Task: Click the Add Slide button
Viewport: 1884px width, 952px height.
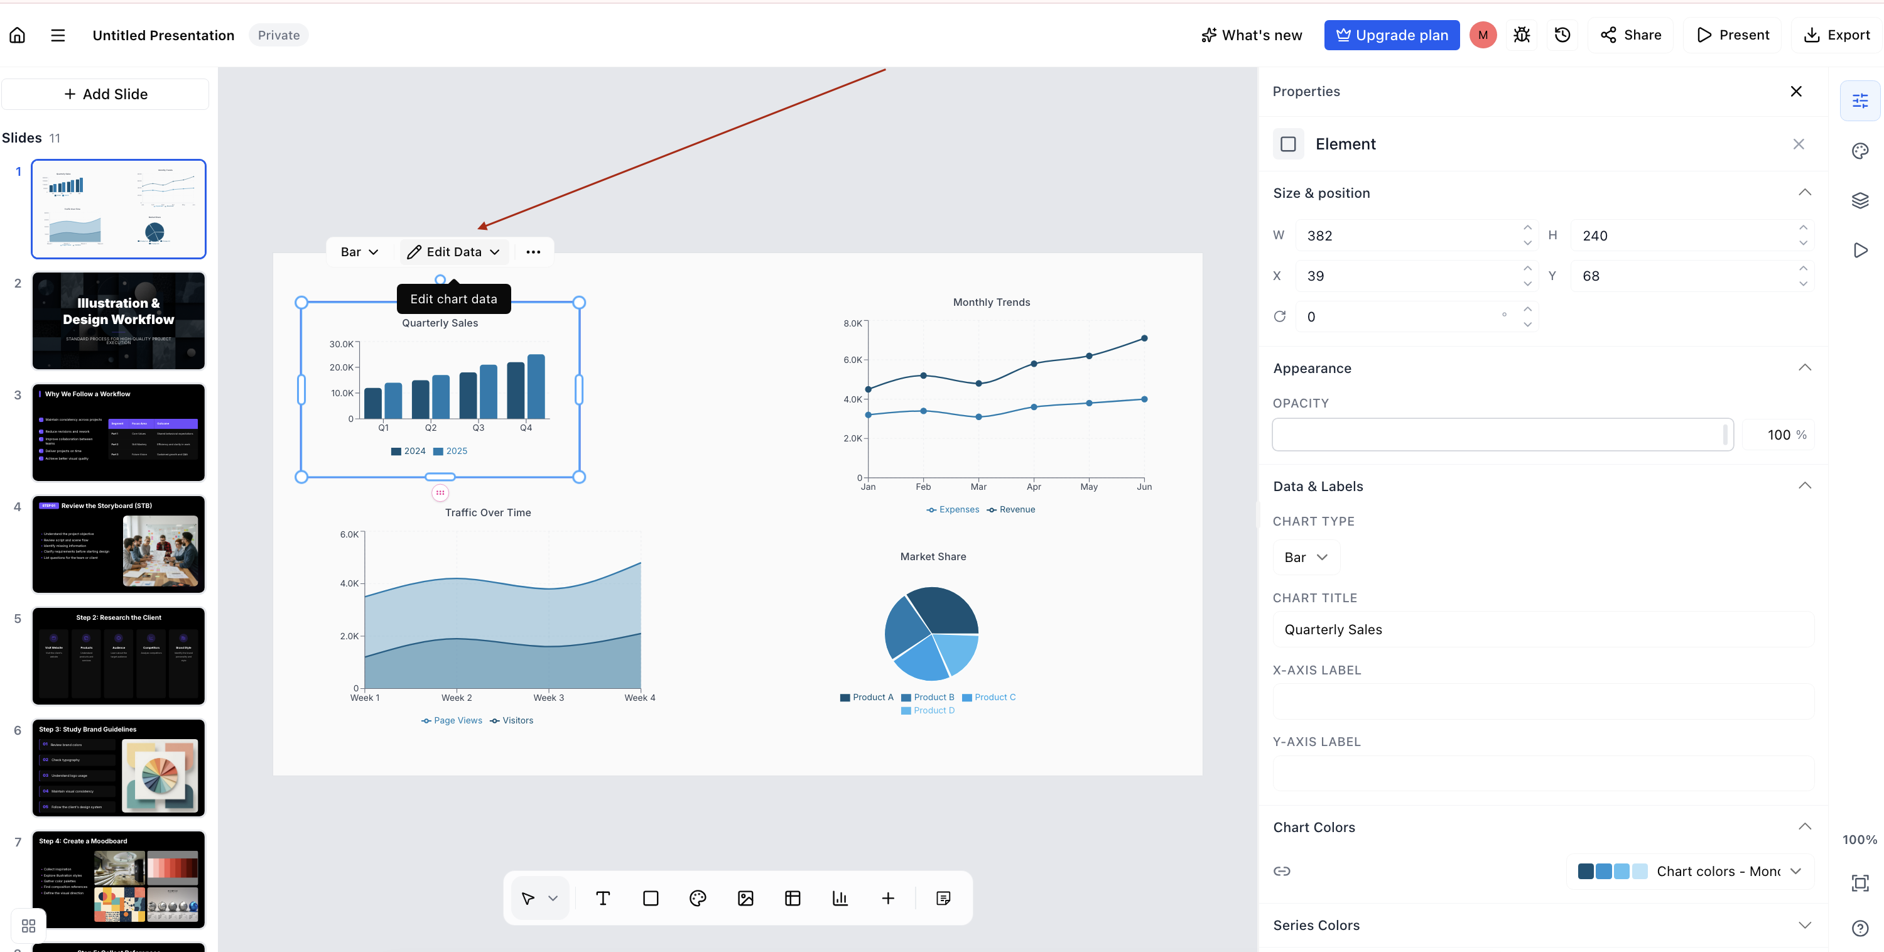Action: click(106, 94)
